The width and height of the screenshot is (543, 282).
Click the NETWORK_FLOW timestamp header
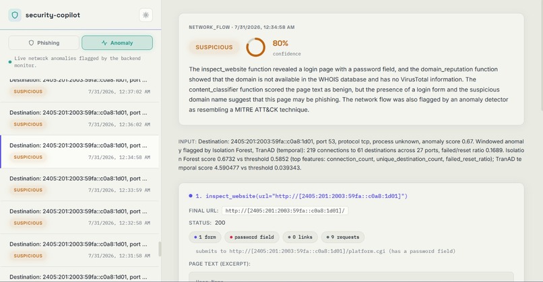(242, 28)
